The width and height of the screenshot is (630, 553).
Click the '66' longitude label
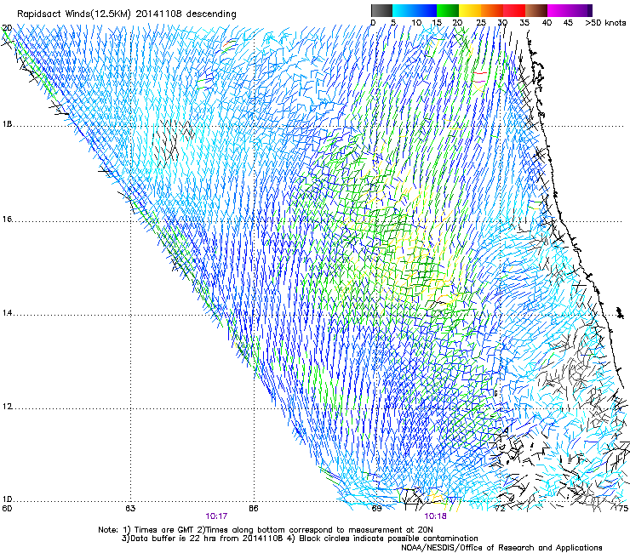pos(254,509)
